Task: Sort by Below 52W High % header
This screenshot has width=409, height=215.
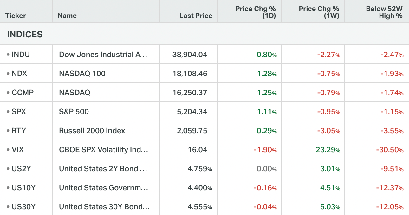Action: (384, 12)
